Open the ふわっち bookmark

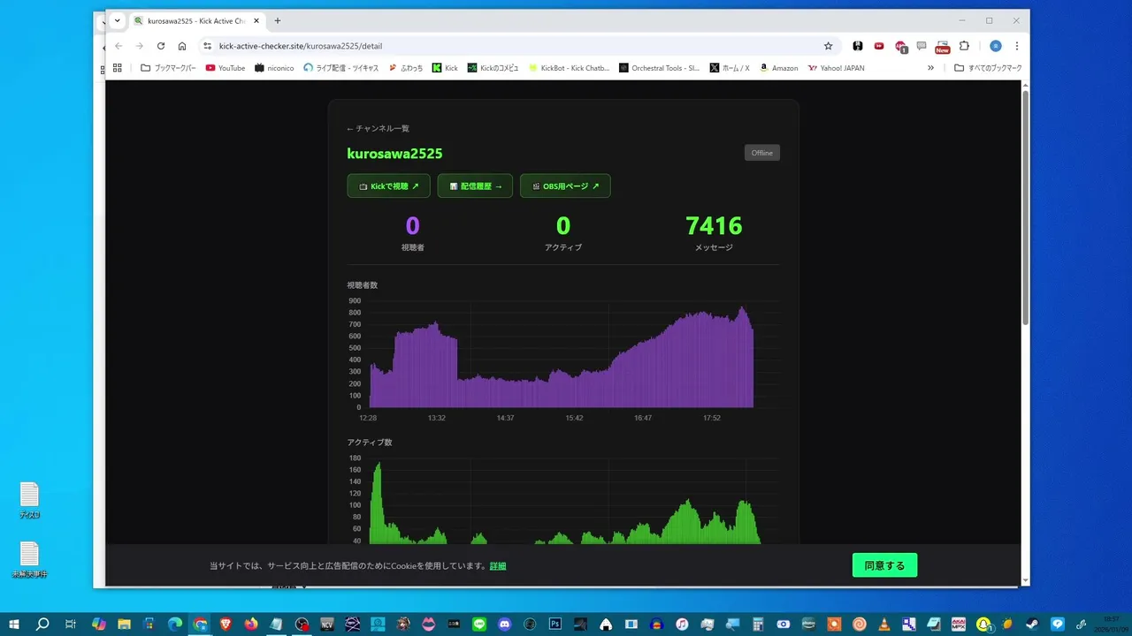(x=406, y=68)
